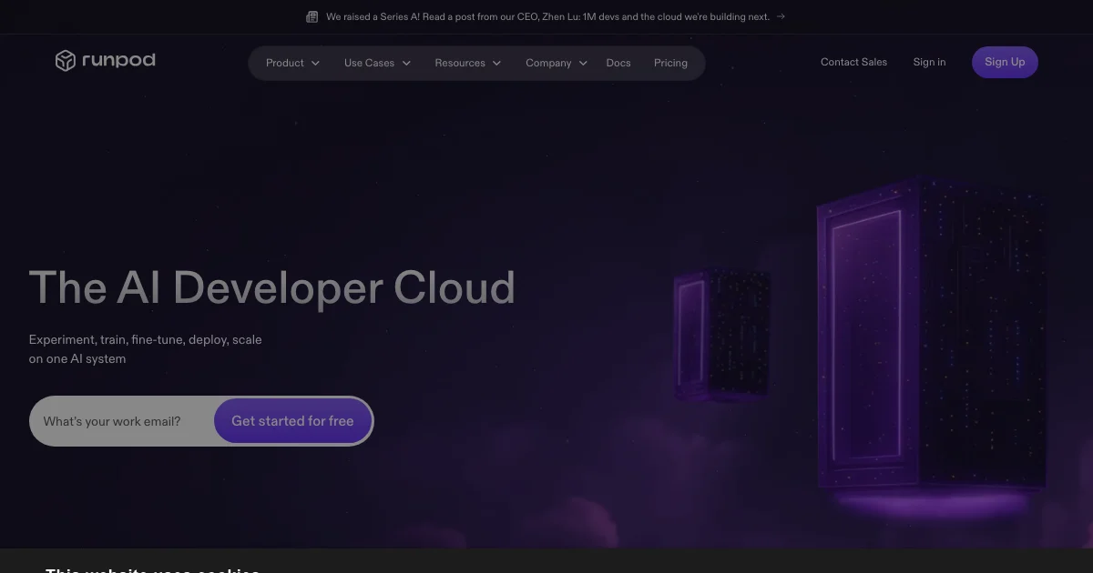Expand the Resources dropdown chevron
The image size is (1093, 573).
[x=496, y=64]
